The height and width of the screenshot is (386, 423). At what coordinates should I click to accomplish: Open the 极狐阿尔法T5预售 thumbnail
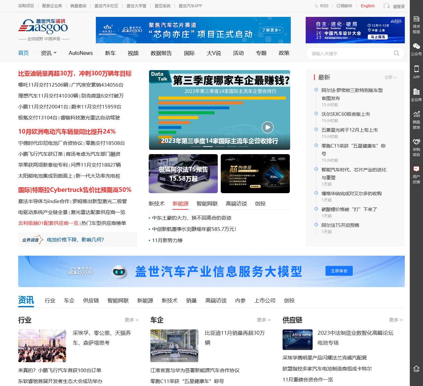[x=183, y=174]
